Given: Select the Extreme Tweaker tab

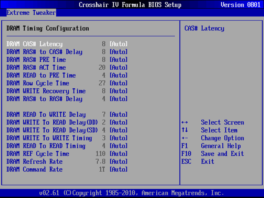Looking at the screenshot, I should pos(31,13).
